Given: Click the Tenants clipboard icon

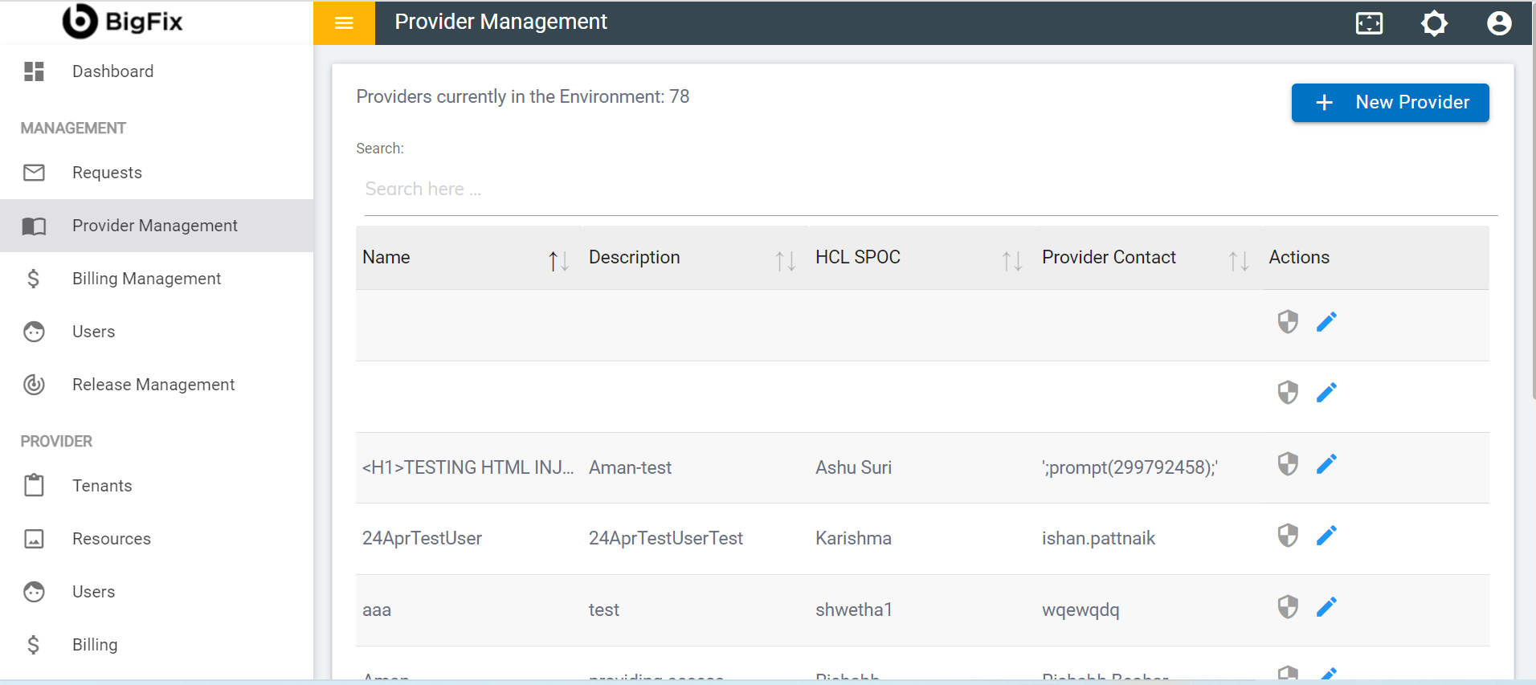Looking at the screenshot, I should 34,485.
